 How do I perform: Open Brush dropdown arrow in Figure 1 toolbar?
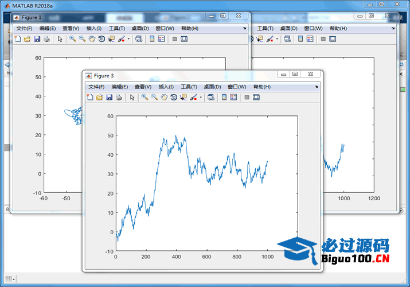(x=128, y=39)
